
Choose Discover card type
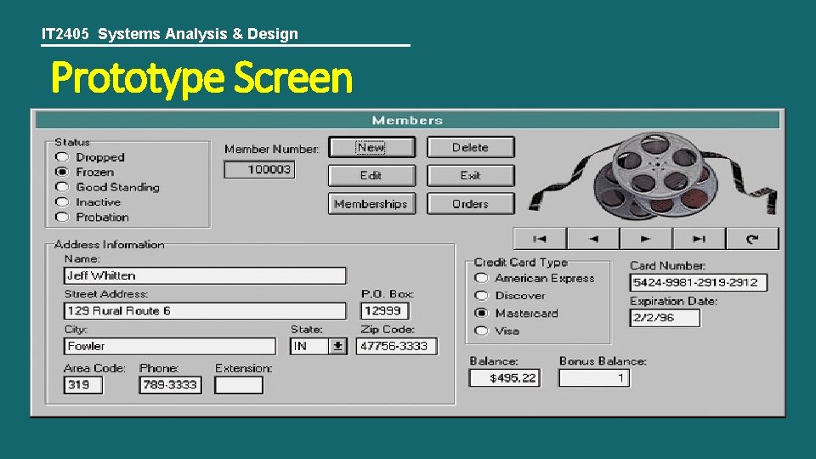click(x=482, y=296)
